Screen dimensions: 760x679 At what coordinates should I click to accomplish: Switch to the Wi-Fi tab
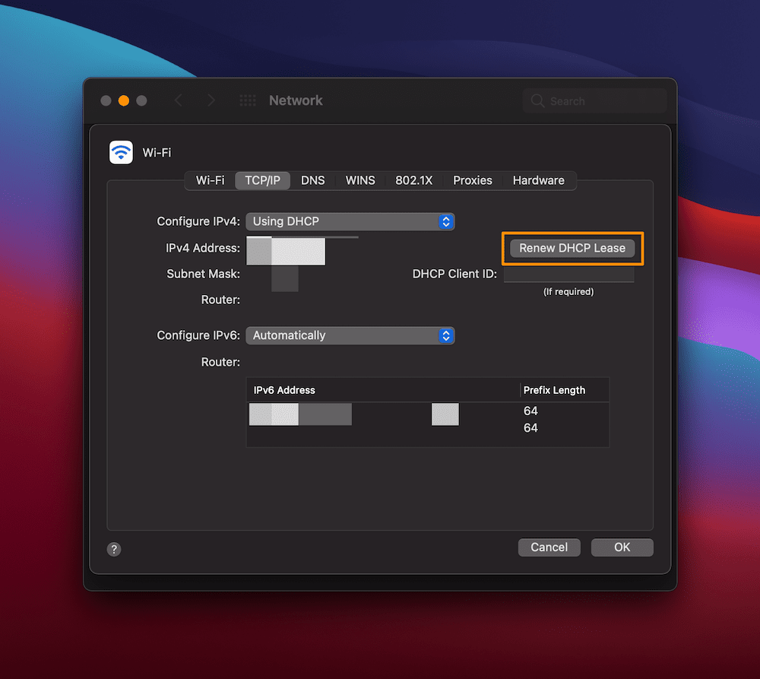coord(210,180)
